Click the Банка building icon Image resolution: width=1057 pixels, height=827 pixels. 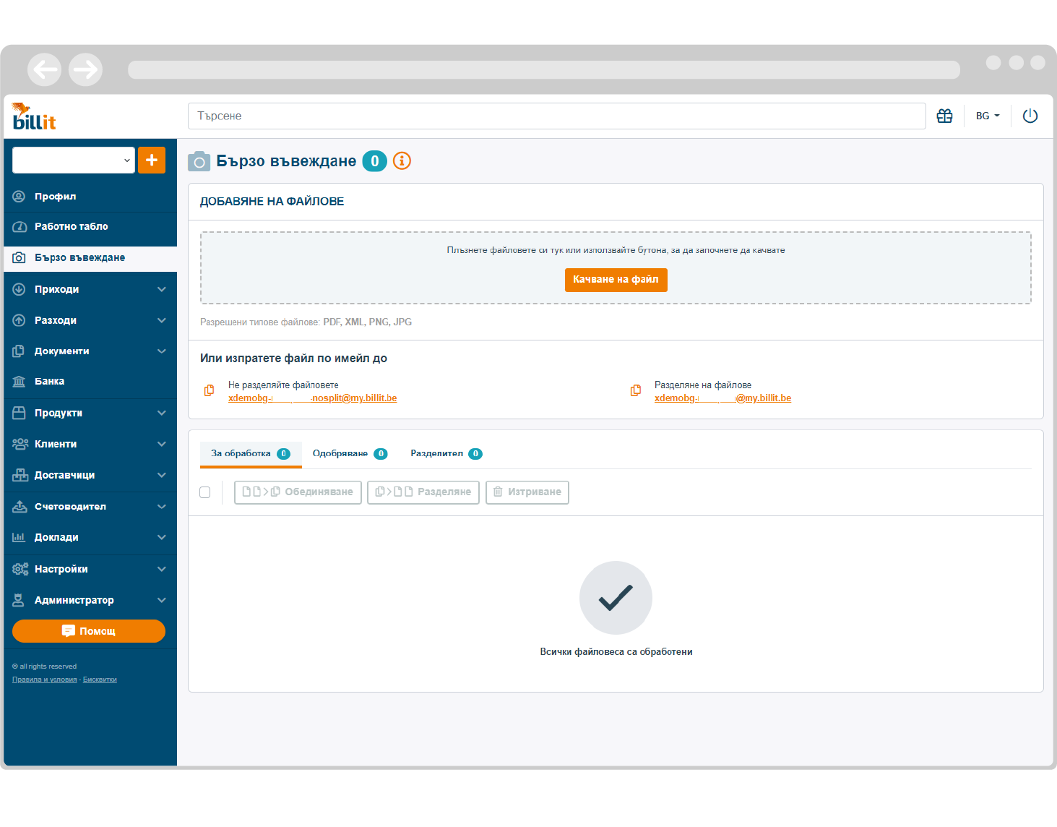(x=19, y=381)
